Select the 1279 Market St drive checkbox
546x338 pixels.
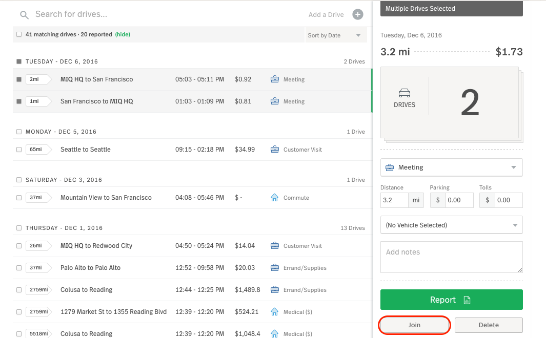tap(19, 312)
